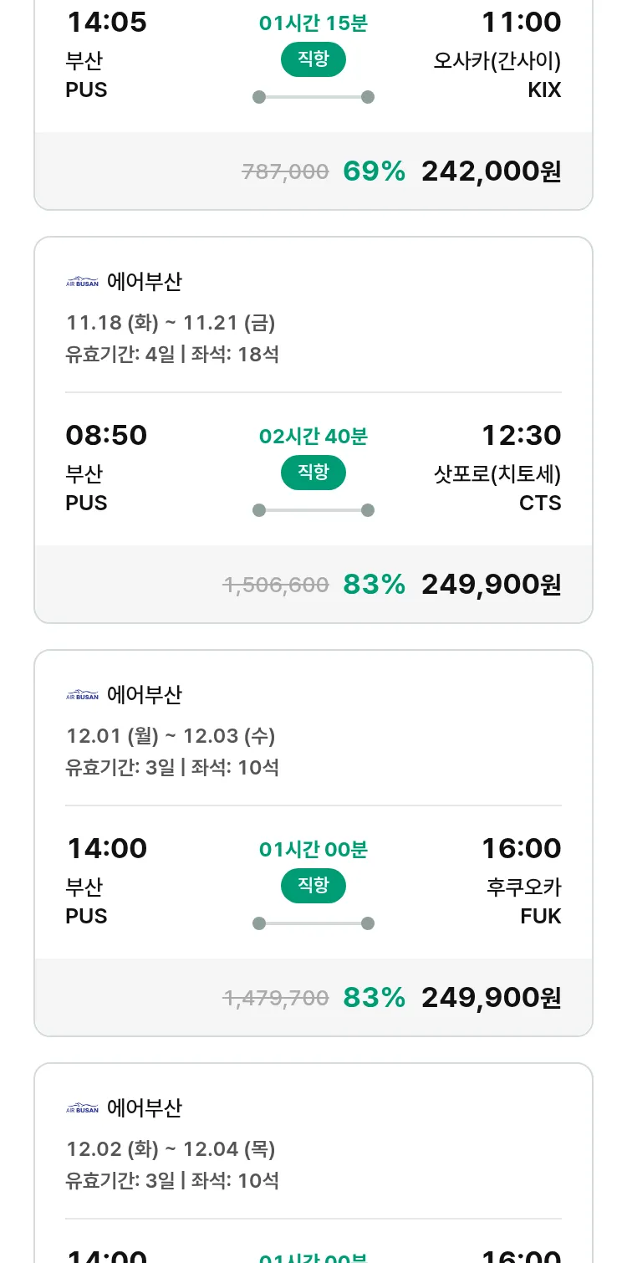Select the 249,900원 price on the Fukuoka flight
The width and height of the screenshot is (627, 1263).
[x=491, y=998]
